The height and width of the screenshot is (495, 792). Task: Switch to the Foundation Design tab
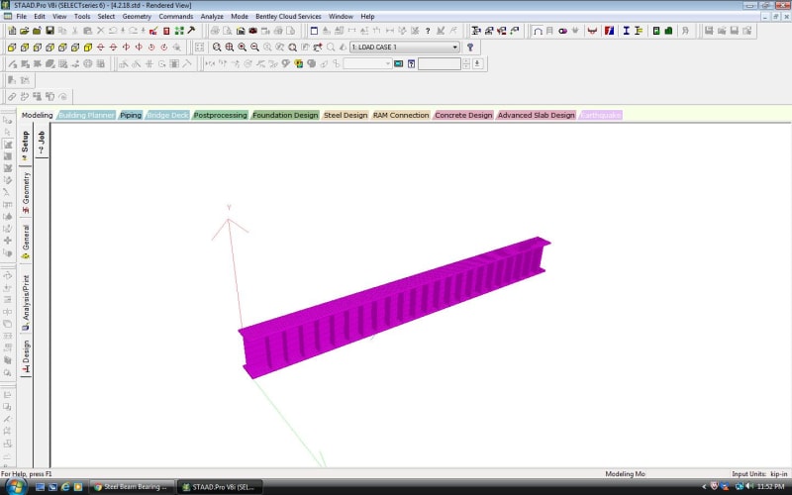(x=285, y=115)
